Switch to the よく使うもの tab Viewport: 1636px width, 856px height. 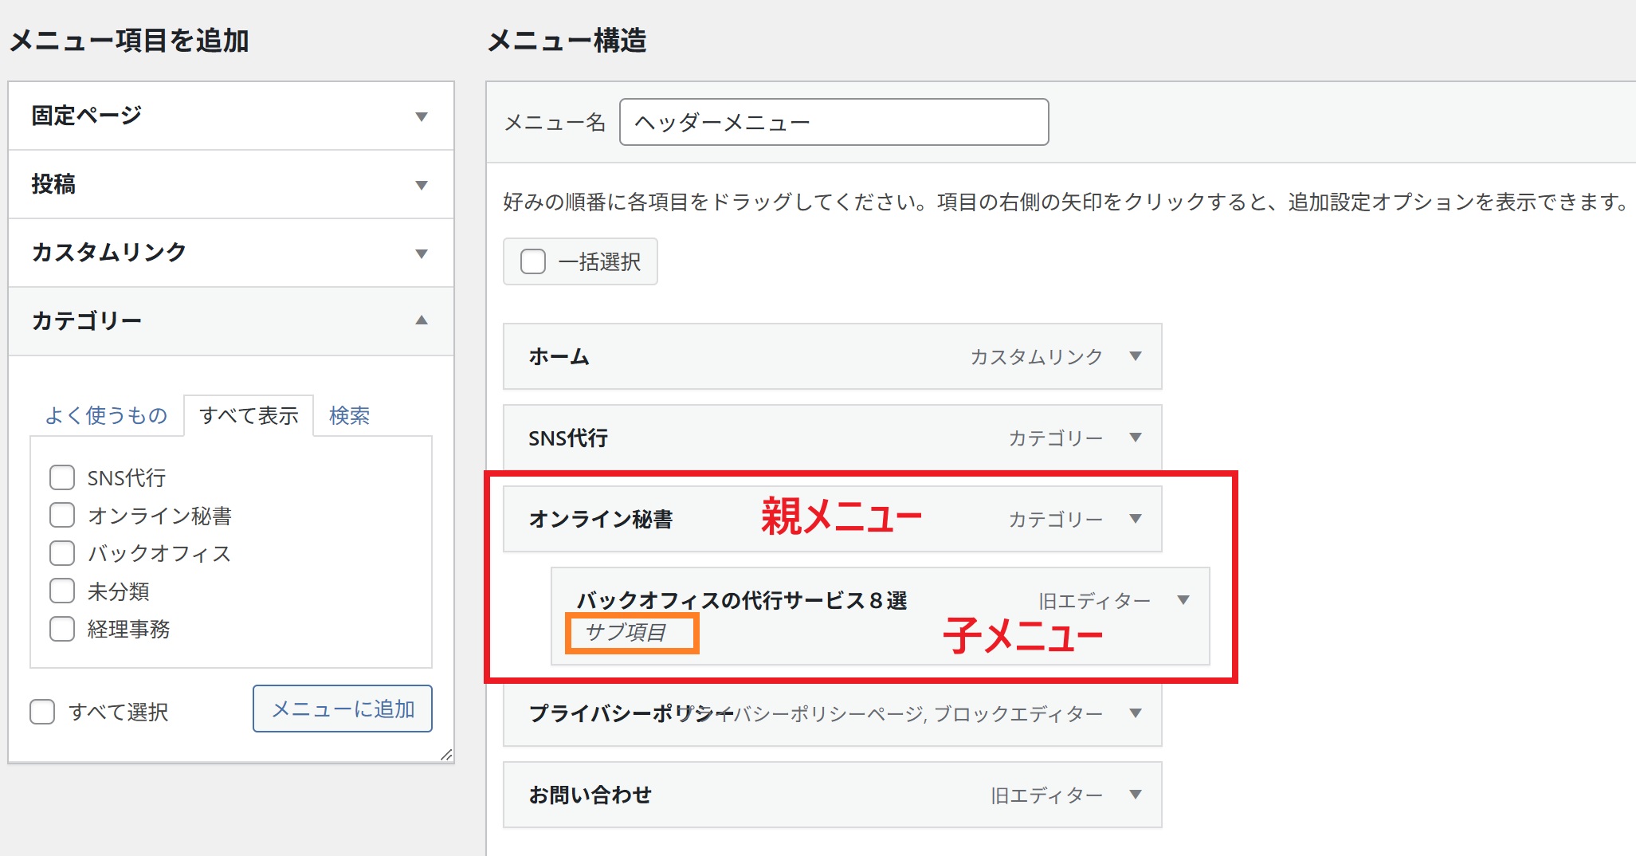[x=106, y=415]
